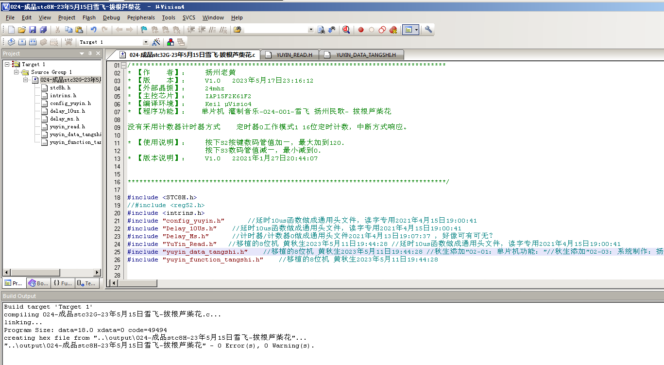Click the Project tree horizontal scrollbar right arrow
The height and width of the screenshot is (365, 664).
tap(97, 273)
